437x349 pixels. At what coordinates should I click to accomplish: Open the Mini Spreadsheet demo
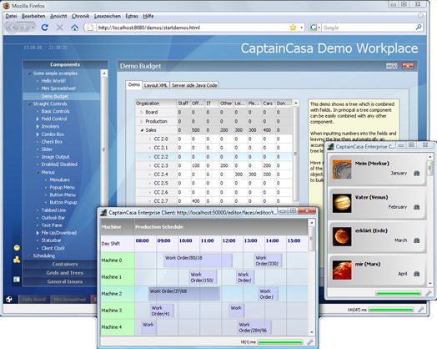tap(58, 89)
